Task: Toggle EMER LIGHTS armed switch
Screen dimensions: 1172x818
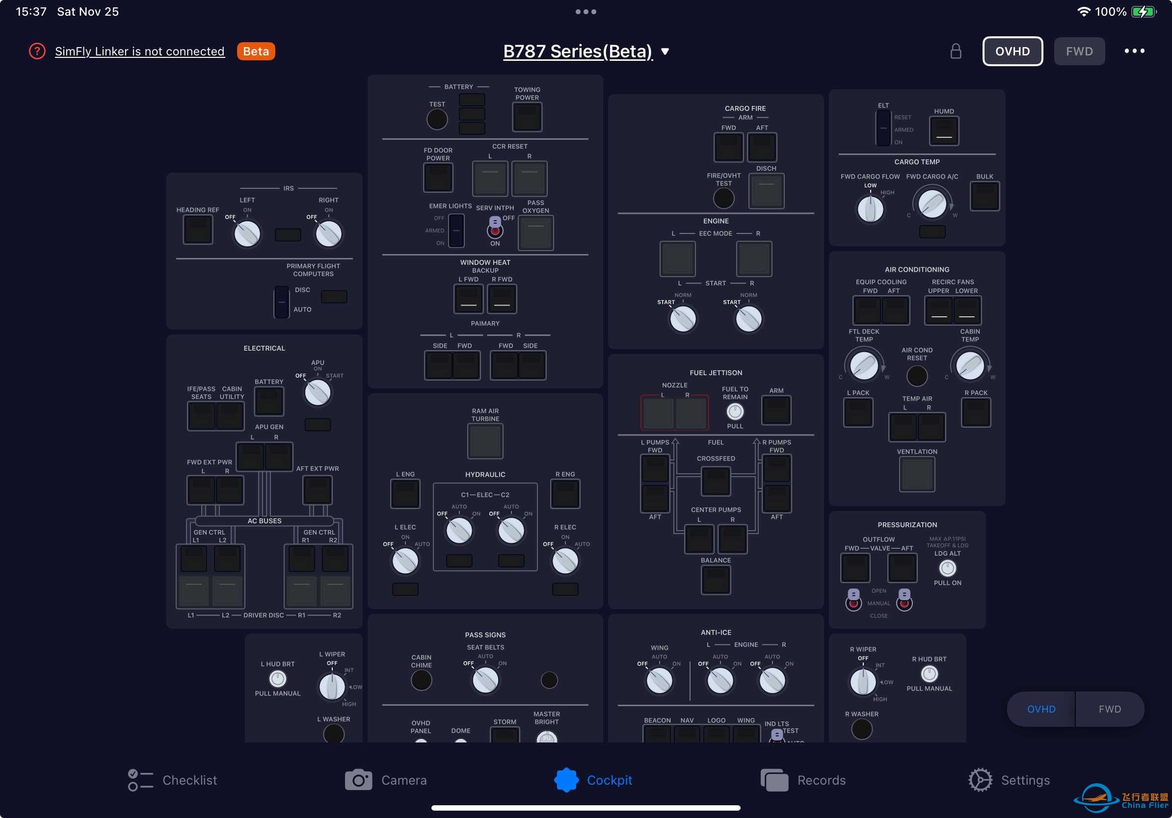Action: (455, 228)
